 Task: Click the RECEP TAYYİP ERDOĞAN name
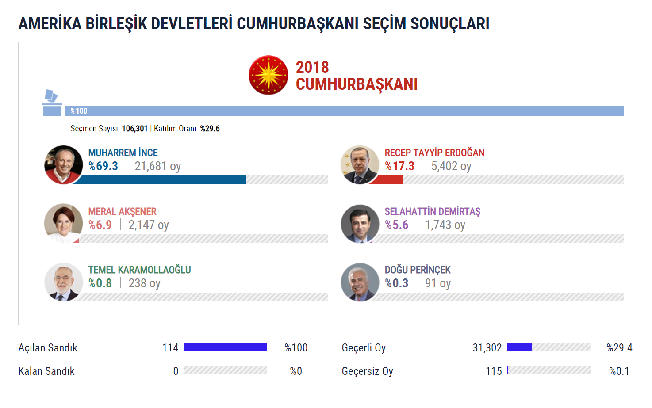click(434, 153)
